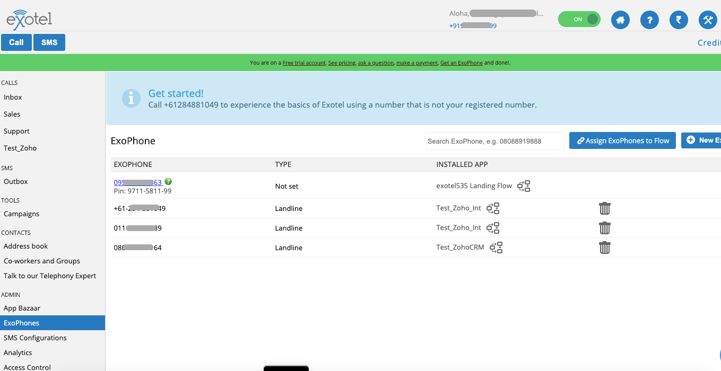Screen dimensions: 721x371
Task: Open flow icon for 011 Test_Zoho_Int row
Action: tap(493, 228)
